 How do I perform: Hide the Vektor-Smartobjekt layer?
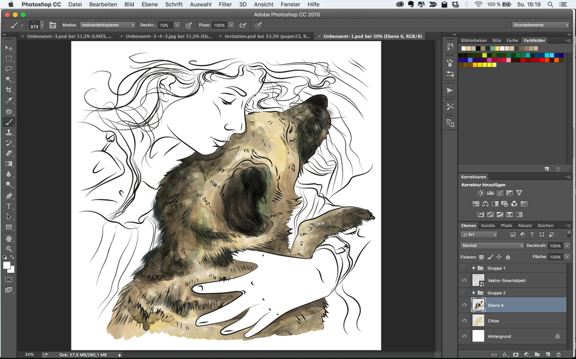pos(464,280)
